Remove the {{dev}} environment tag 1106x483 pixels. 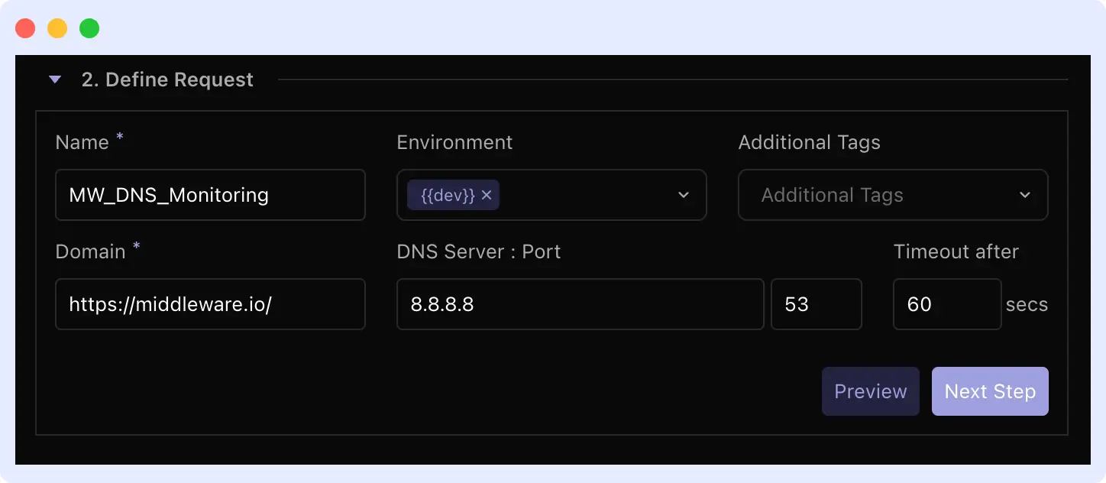point(487,195)
